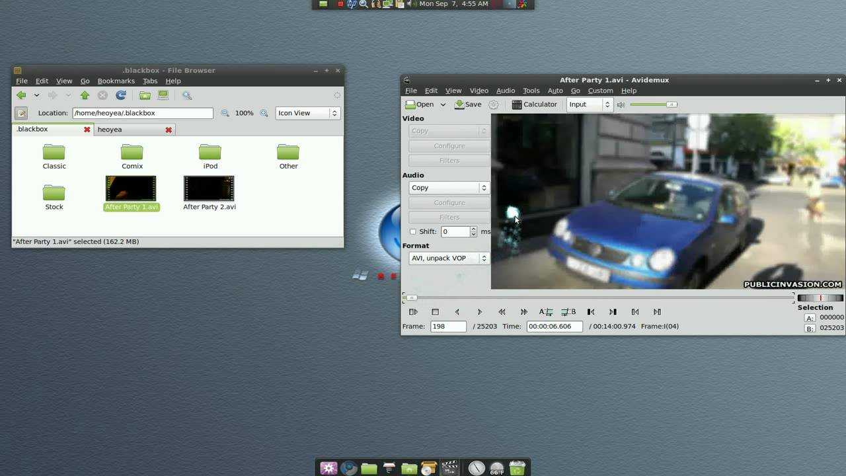Click the trash icon in bottom dock
Viewport: 846px width, 476px height.
518,468
